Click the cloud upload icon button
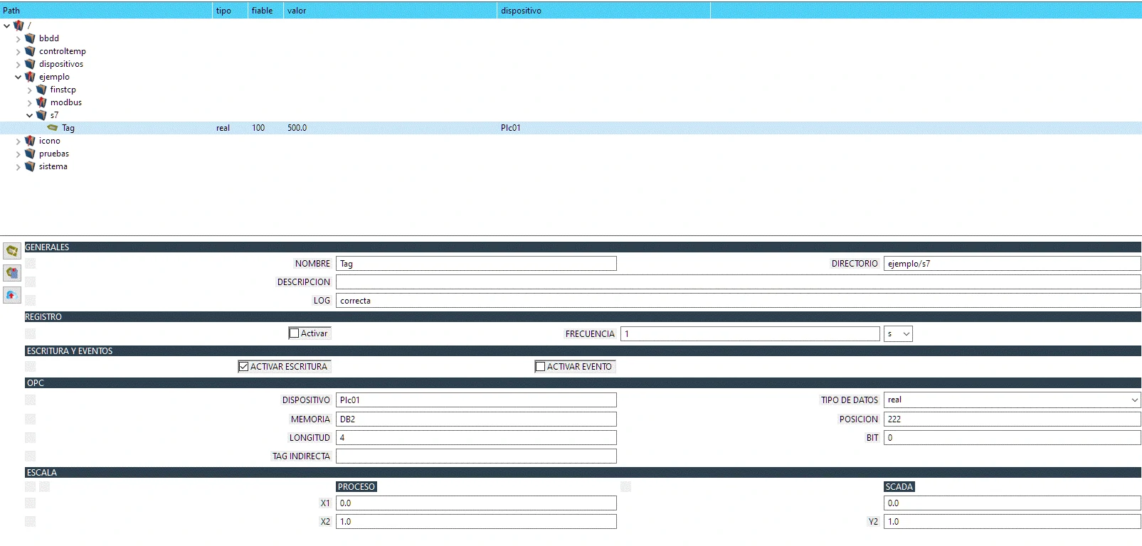 (x=12, y=295)
